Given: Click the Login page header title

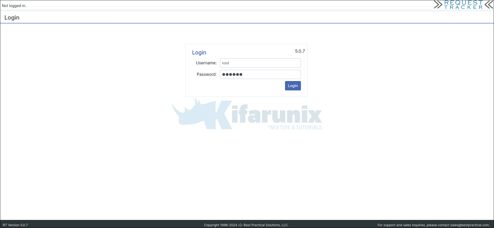Looking at the screenshot, I should point(12,18).
